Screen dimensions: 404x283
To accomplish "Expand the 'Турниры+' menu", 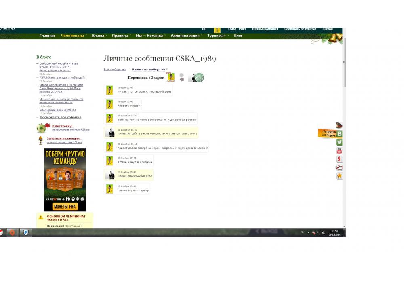I will (218, 36).
